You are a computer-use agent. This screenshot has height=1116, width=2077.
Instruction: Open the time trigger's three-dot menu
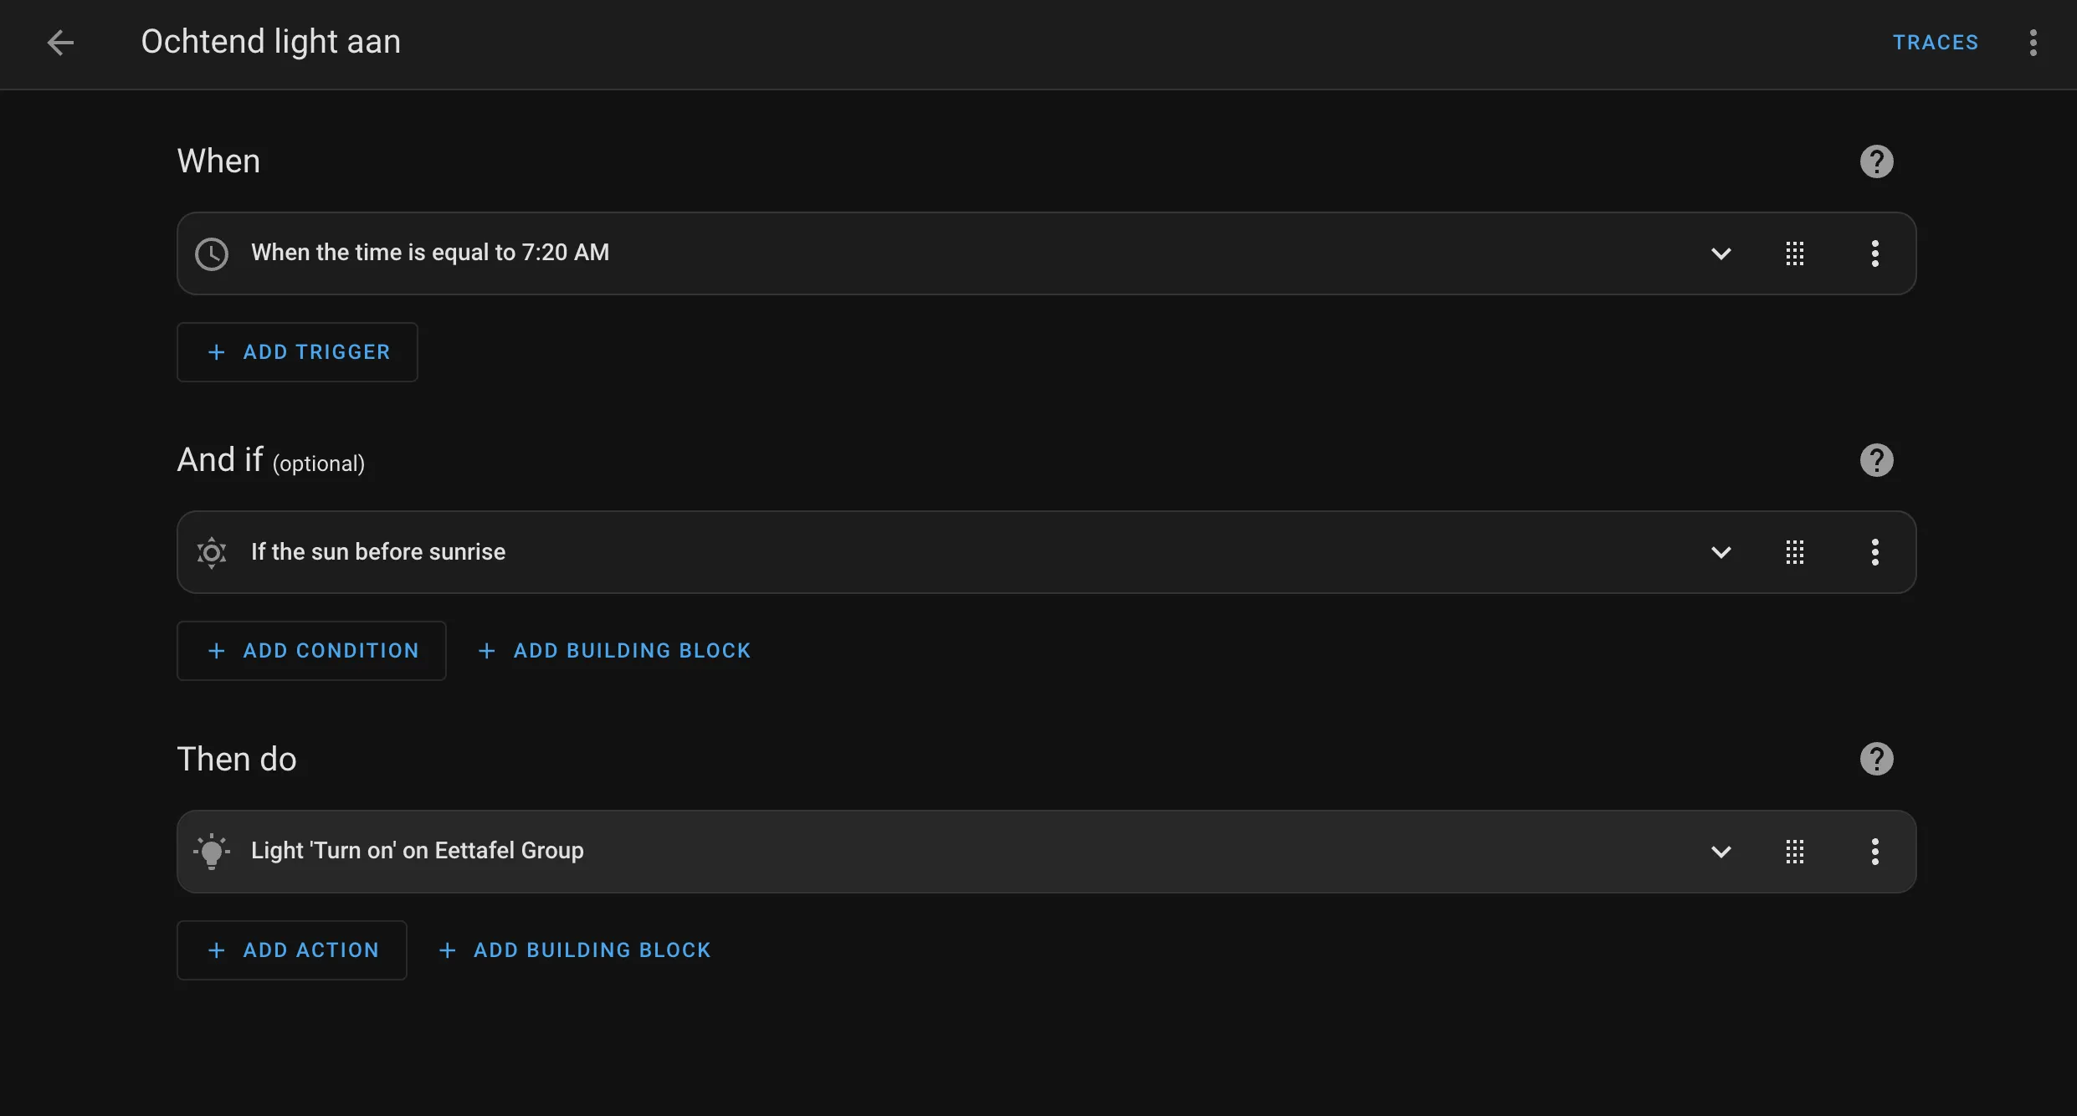tap(1874, 253)
